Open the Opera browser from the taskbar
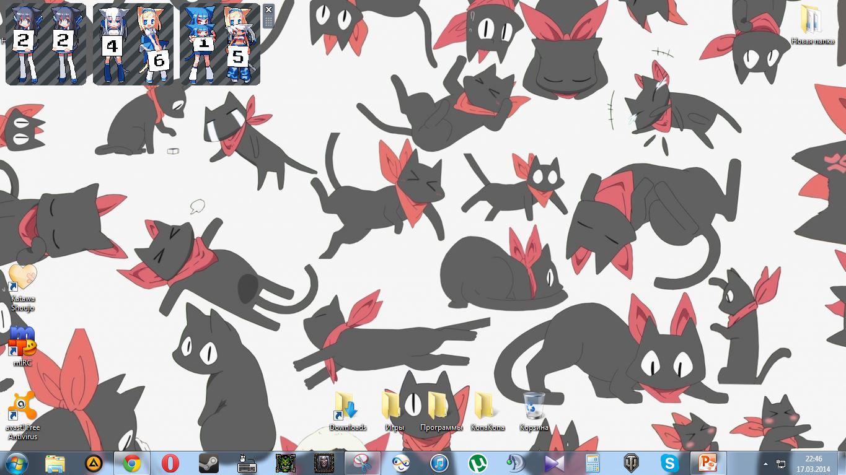846x475 pixels. (x=170, y=463)
